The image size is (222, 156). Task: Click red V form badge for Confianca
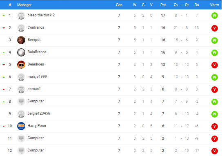(x=215, y=28)
